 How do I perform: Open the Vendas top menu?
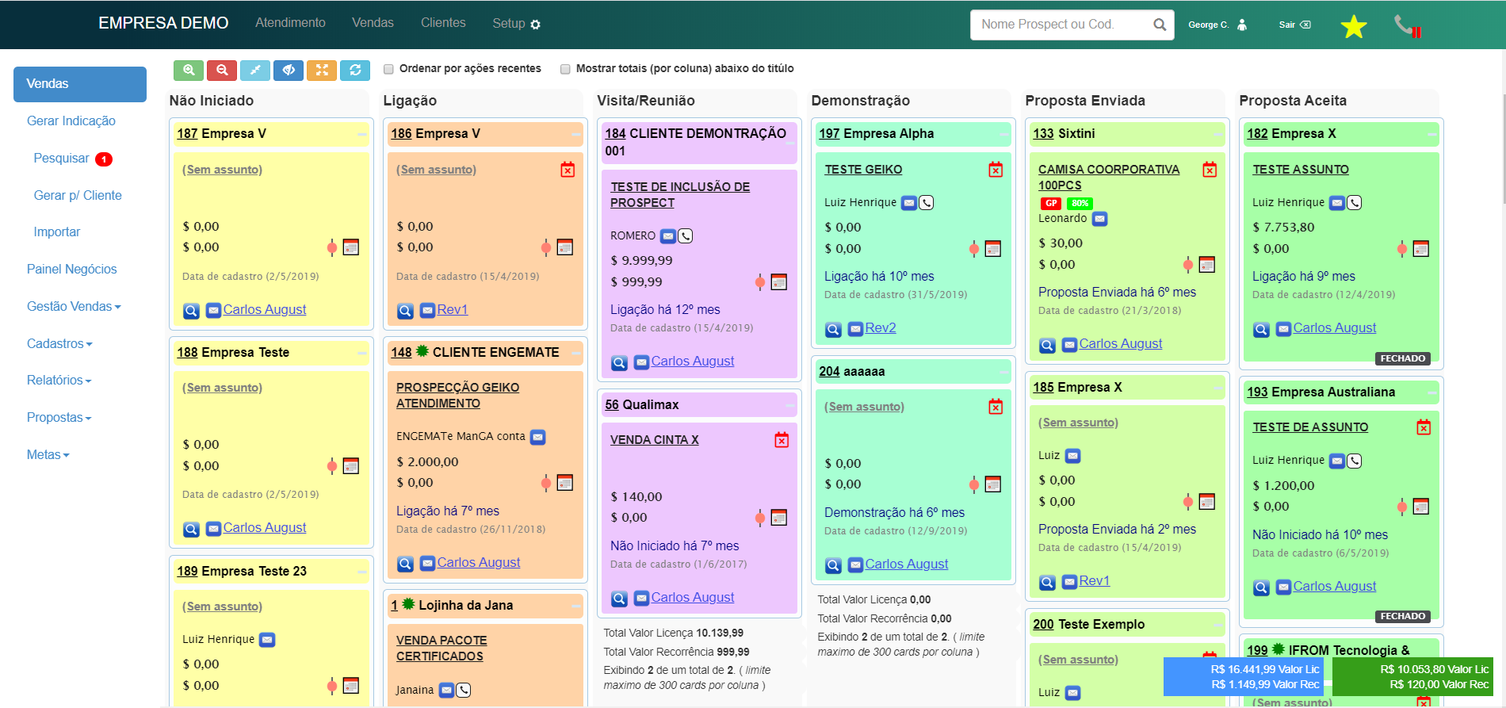pos(373,23)
